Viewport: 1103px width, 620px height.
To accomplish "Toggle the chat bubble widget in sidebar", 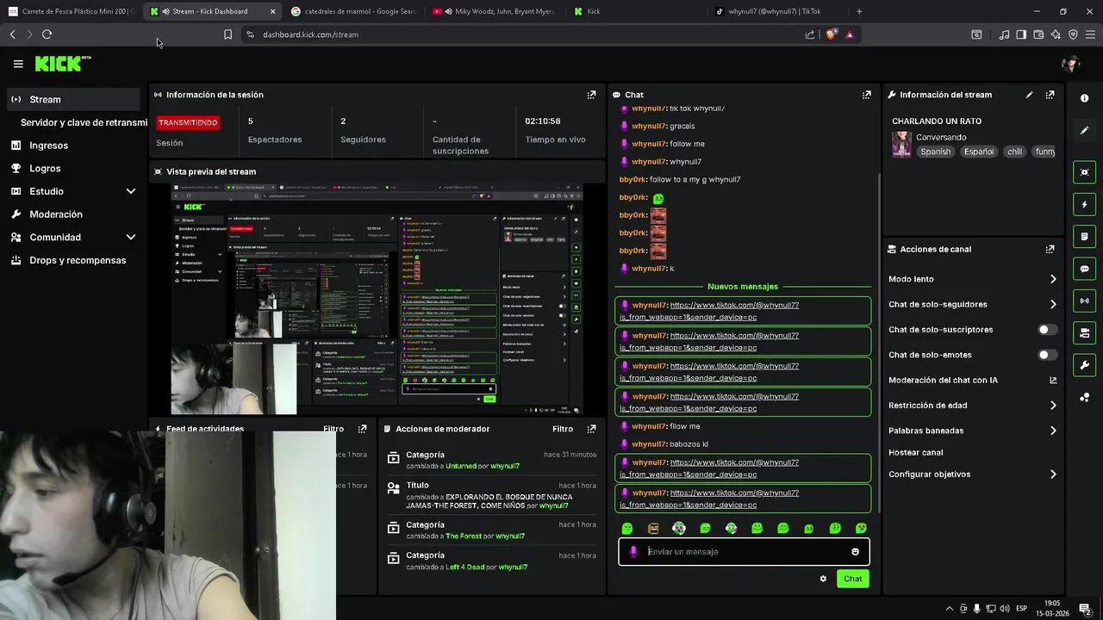I will tap(1084, 269).
